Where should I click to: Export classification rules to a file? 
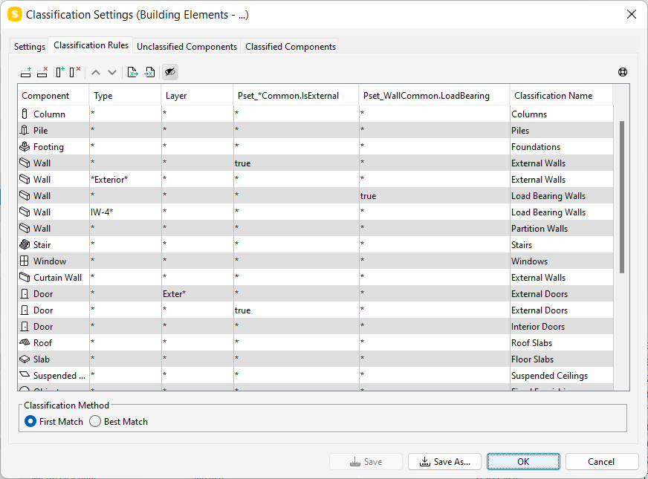pos(132,72)
